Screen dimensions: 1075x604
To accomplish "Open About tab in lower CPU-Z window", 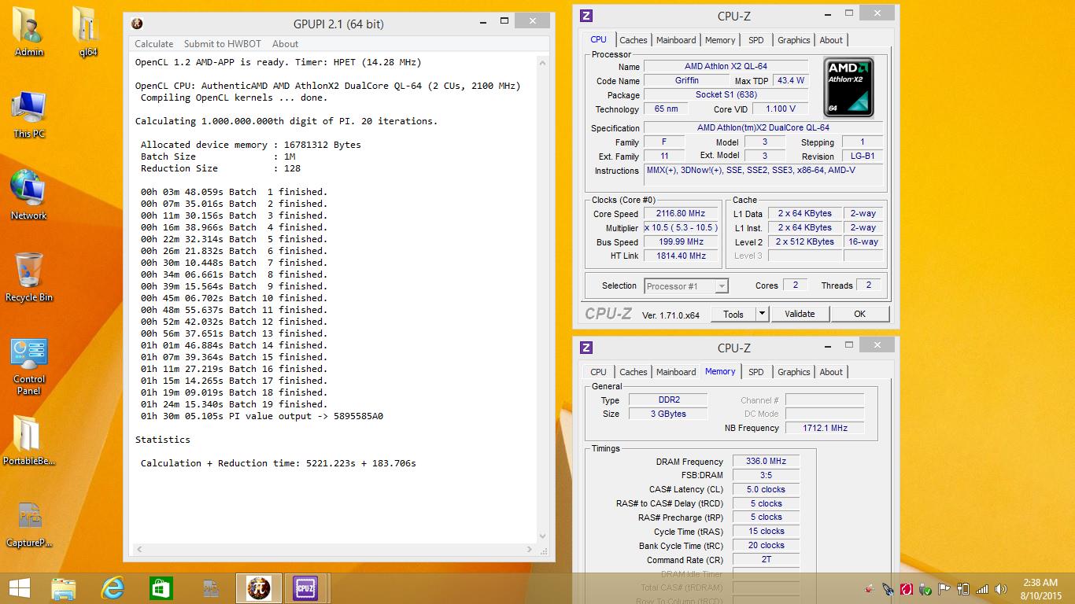I will click(831, 372).
